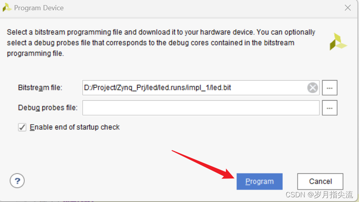This screenshot has width=359, height=202.
Task: Click the Program button
Action: 259,182
